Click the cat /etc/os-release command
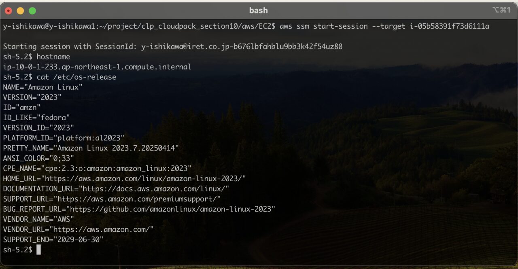518x269 pixels. click(x=76, y=77)
